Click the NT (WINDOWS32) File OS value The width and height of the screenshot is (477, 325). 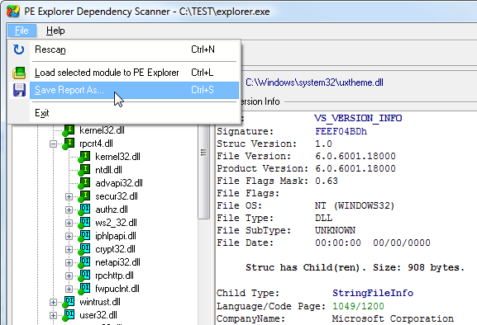355,205
